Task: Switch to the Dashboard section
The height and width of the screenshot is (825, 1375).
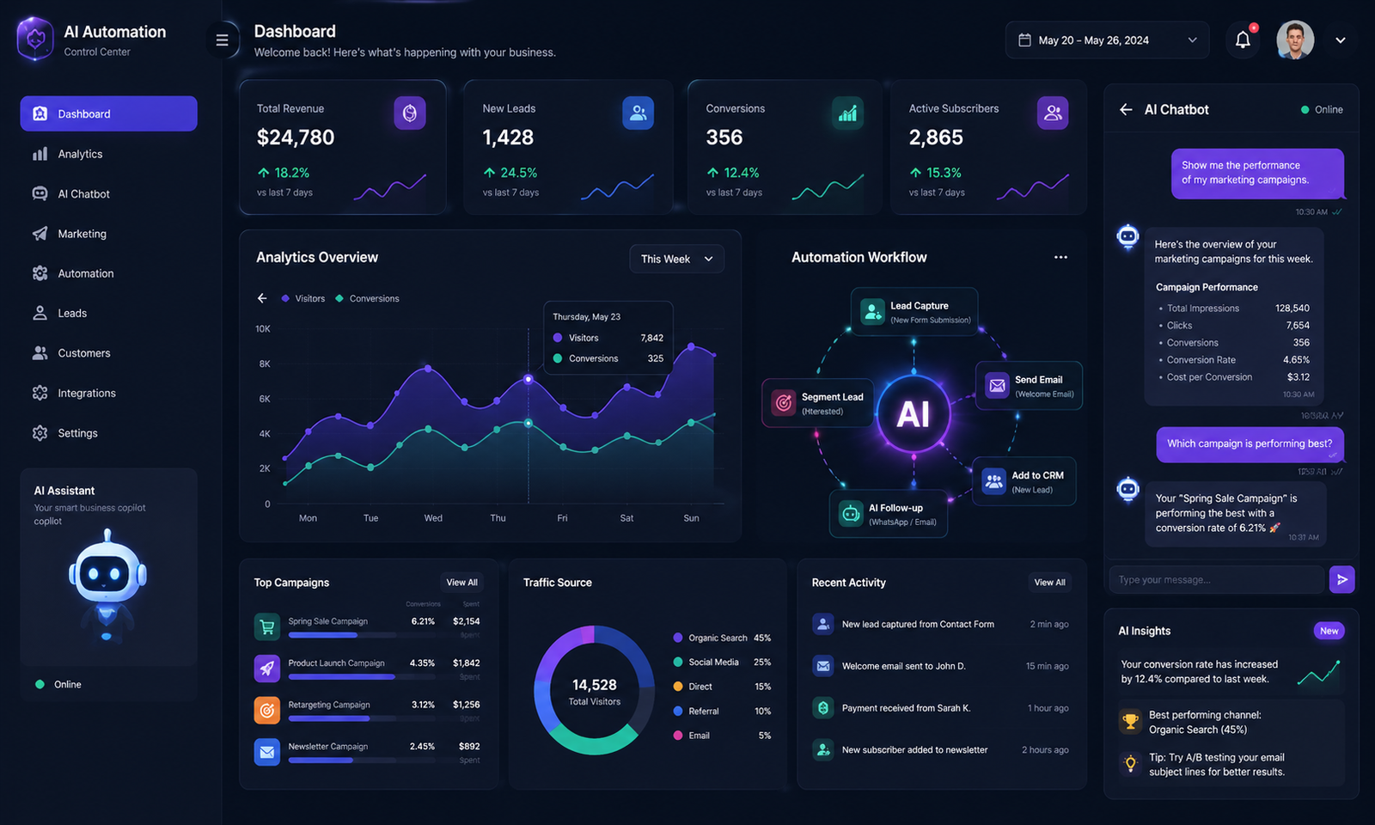Action: 83,113
